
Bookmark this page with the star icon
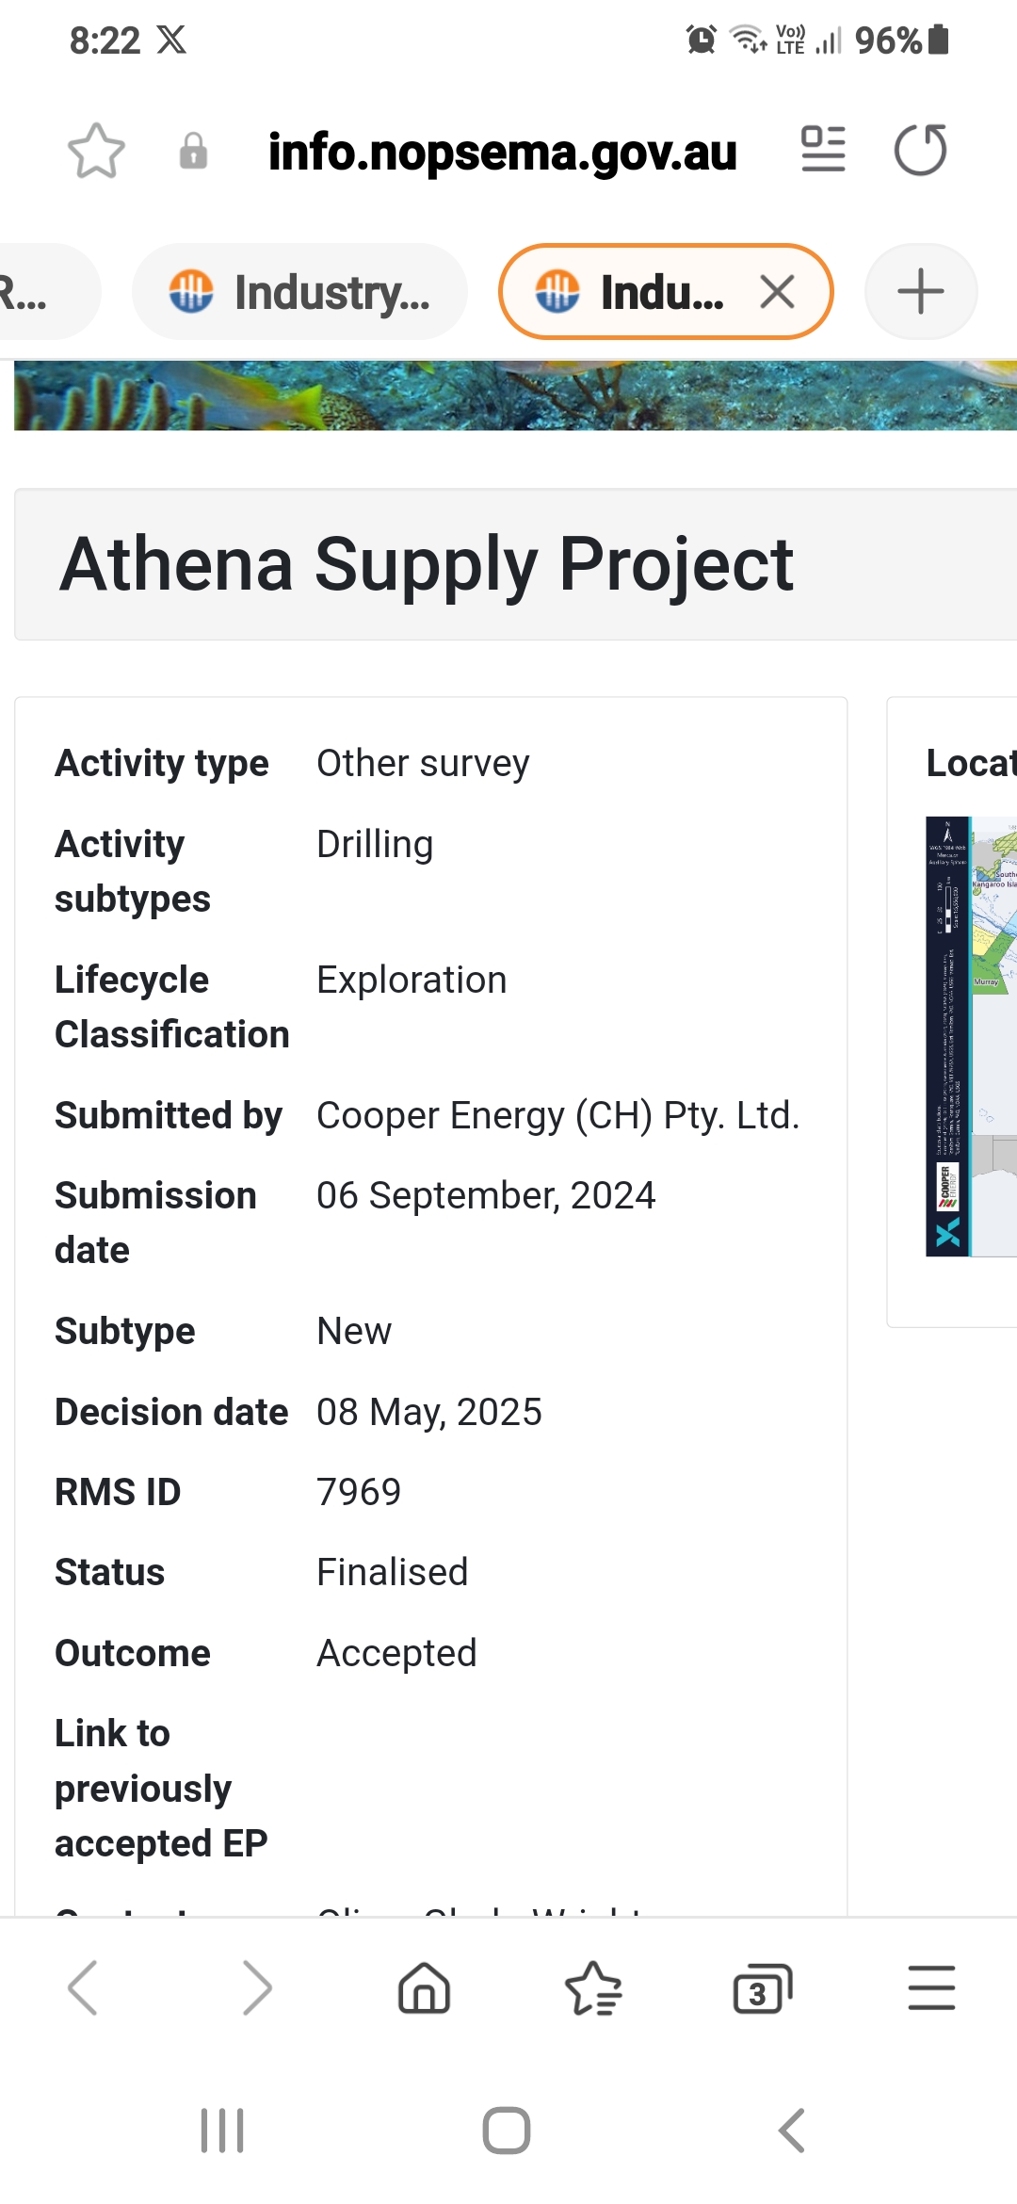96,151
